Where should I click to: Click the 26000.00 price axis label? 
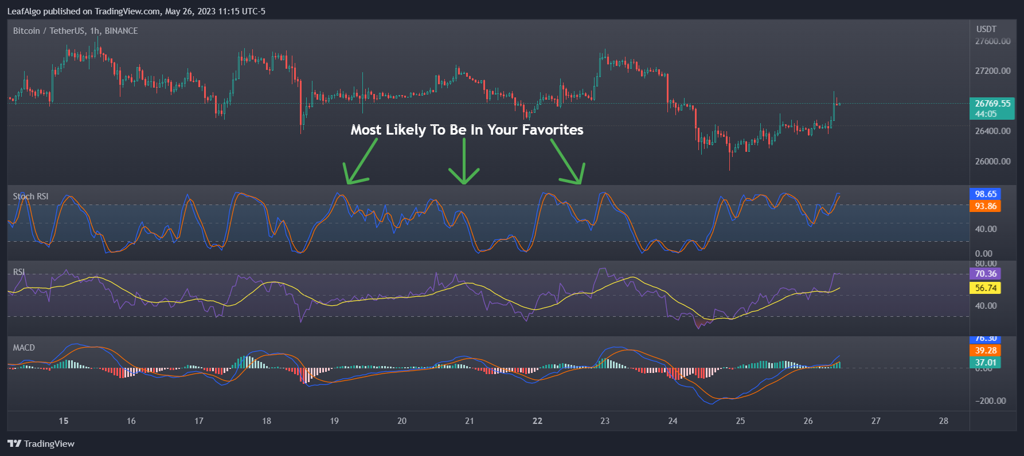[x=992, y=162]
